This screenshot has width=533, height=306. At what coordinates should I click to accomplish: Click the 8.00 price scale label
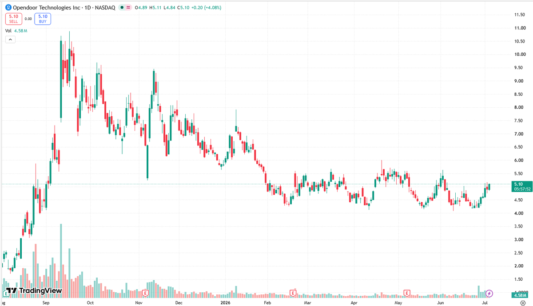[x=520, y=107]
